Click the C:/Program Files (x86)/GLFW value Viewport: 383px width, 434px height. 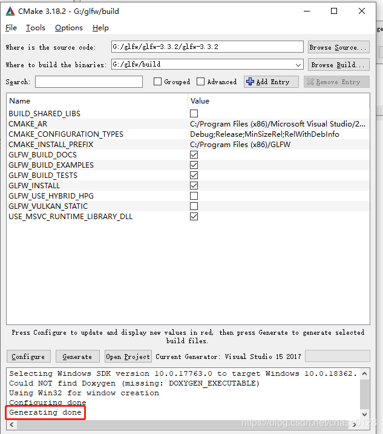click(240, 145)
